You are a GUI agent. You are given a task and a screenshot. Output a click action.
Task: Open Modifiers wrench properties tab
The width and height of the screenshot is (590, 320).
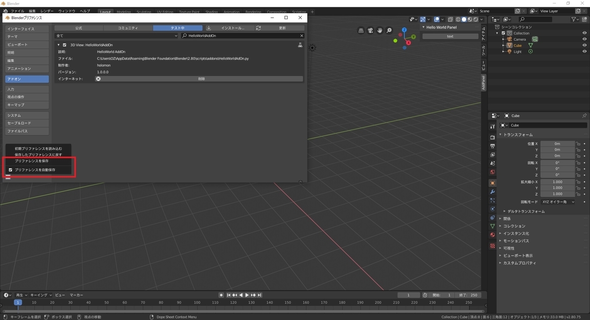click(493, 192)
